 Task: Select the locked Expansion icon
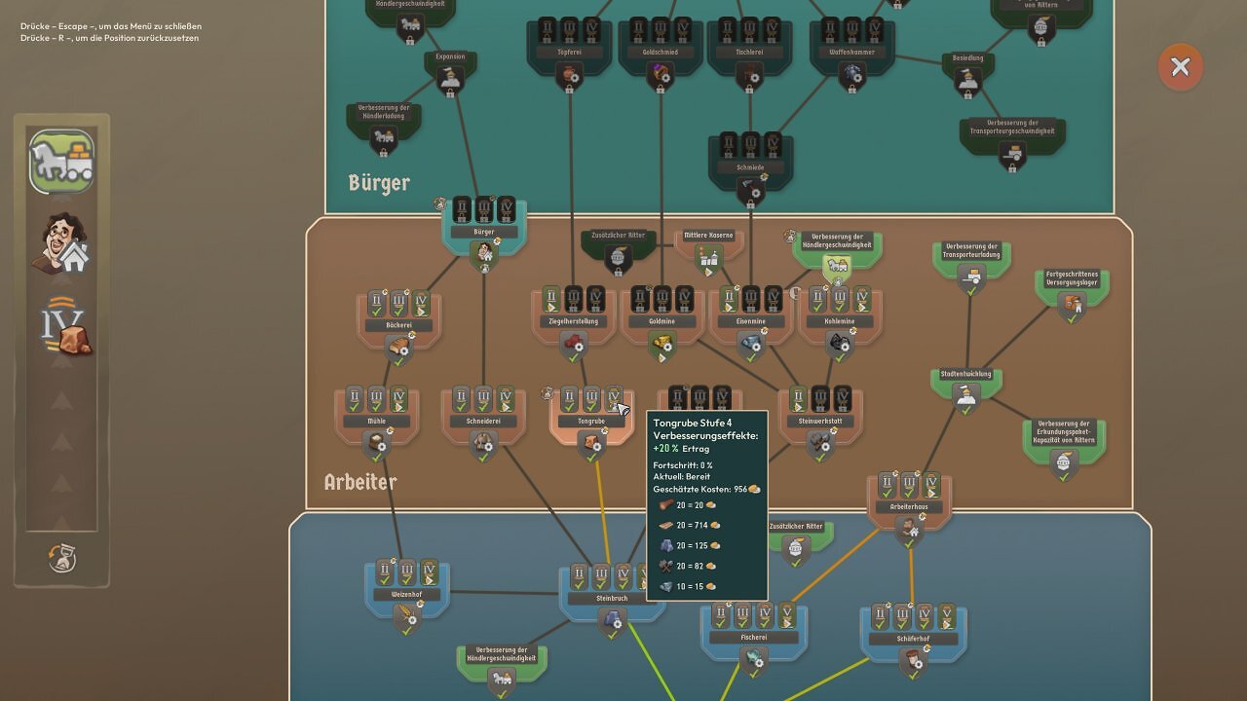pyautogui.click(x=450, y=80)
